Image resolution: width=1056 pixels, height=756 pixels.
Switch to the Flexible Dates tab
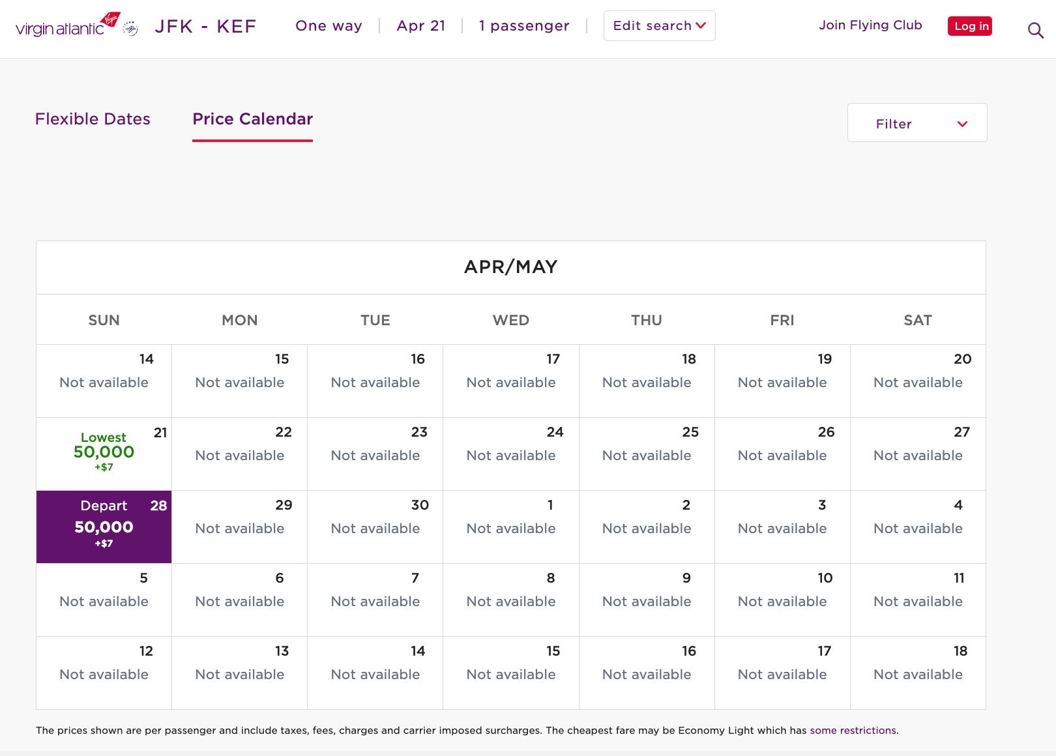click(x=93, y=119)
